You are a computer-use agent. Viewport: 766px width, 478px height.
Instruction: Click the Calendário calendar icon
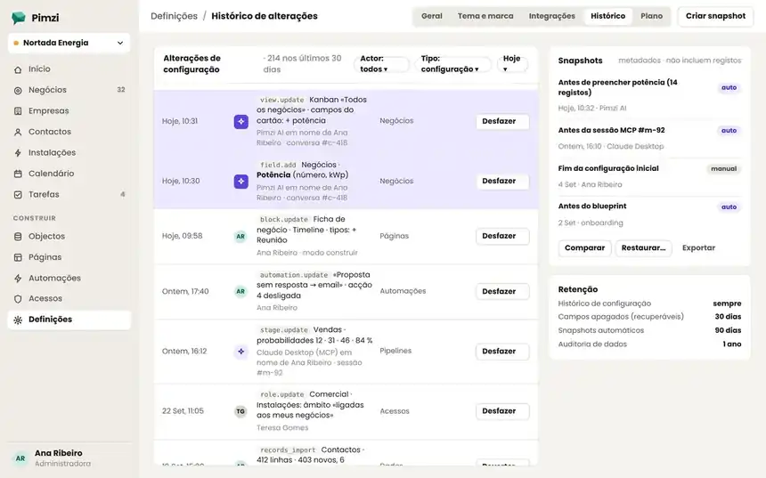(18, 174)
